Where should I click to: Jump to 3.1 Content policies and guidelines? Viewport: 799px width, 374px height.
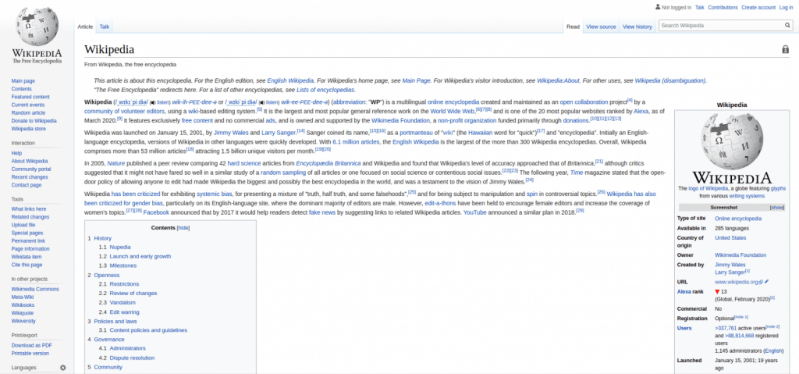148,330
